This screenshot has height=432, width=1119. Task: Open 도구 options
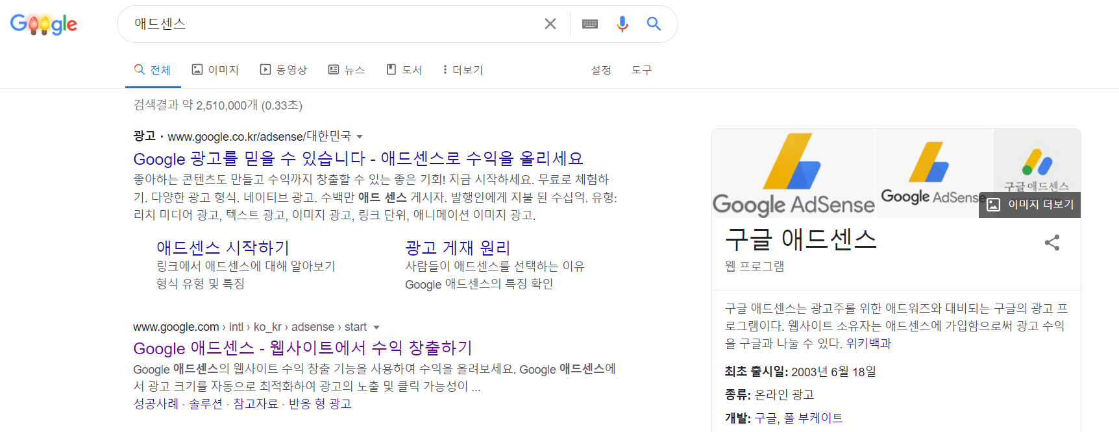(x=642, y=70)
